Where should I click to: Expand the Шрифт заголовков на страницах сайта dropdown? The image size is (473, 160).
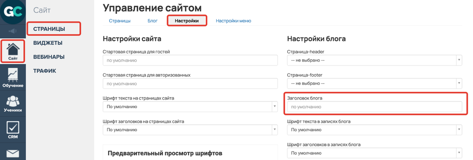click(x=190, y=130)
